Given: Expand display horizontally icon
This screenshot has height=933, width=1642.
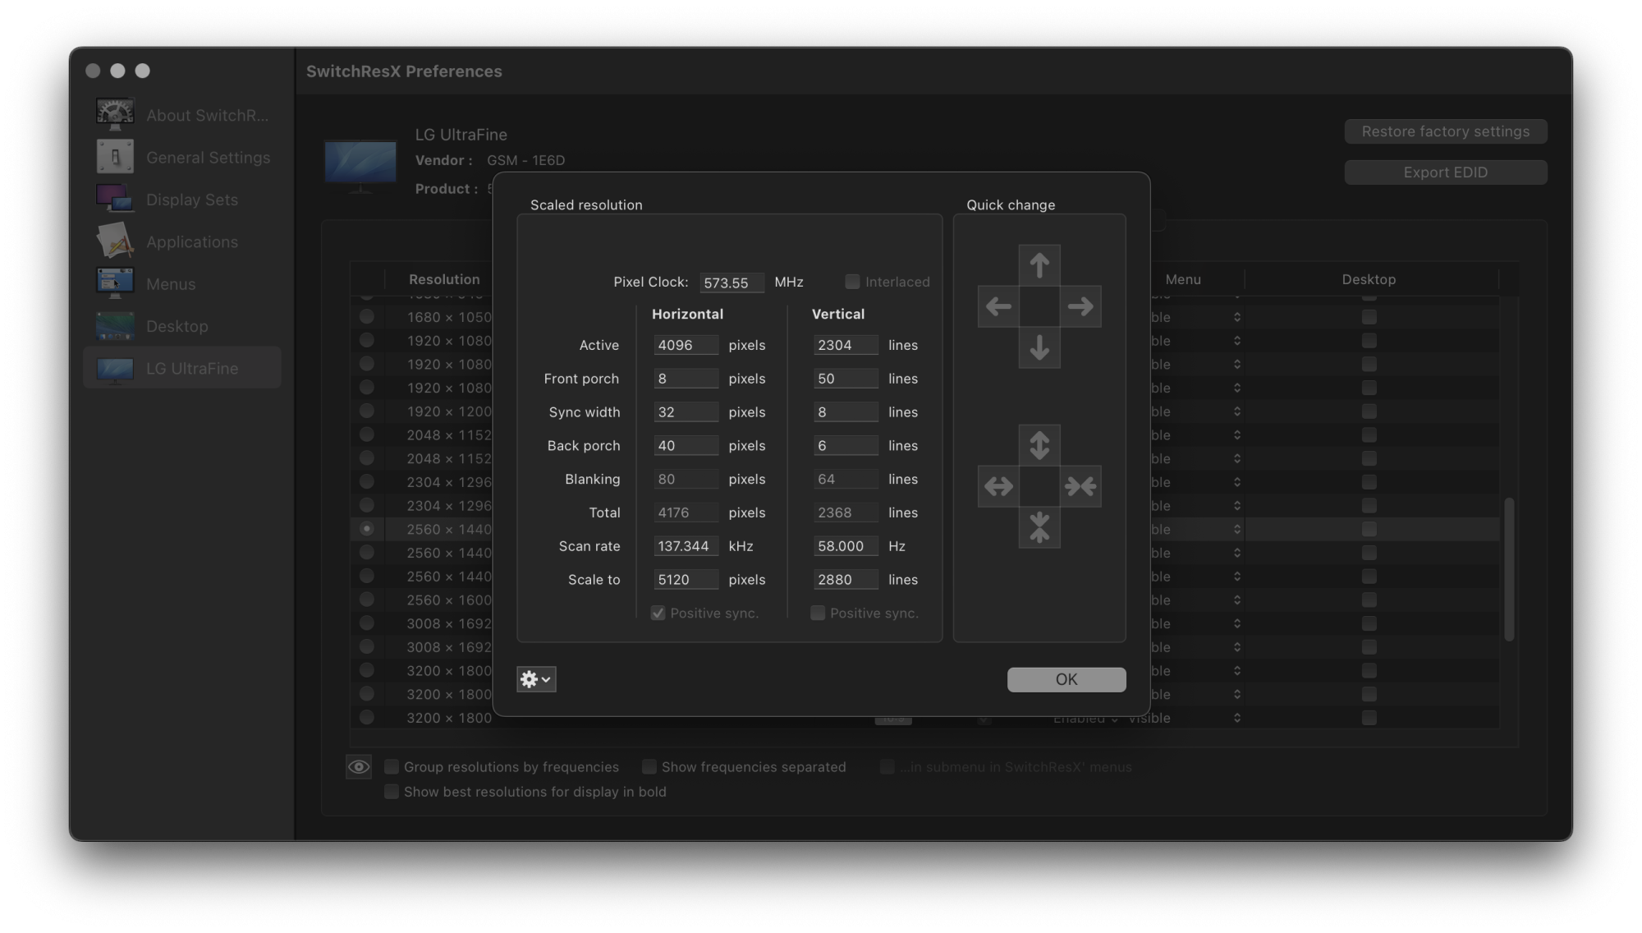Looking at the screenshot, I should [x=998, y=486].
